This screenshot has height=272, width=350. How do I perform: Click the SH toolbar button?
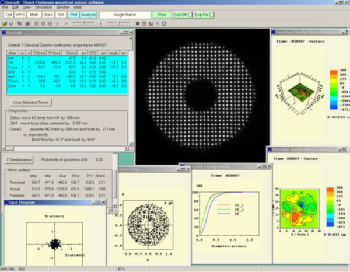tap(61, 13)
